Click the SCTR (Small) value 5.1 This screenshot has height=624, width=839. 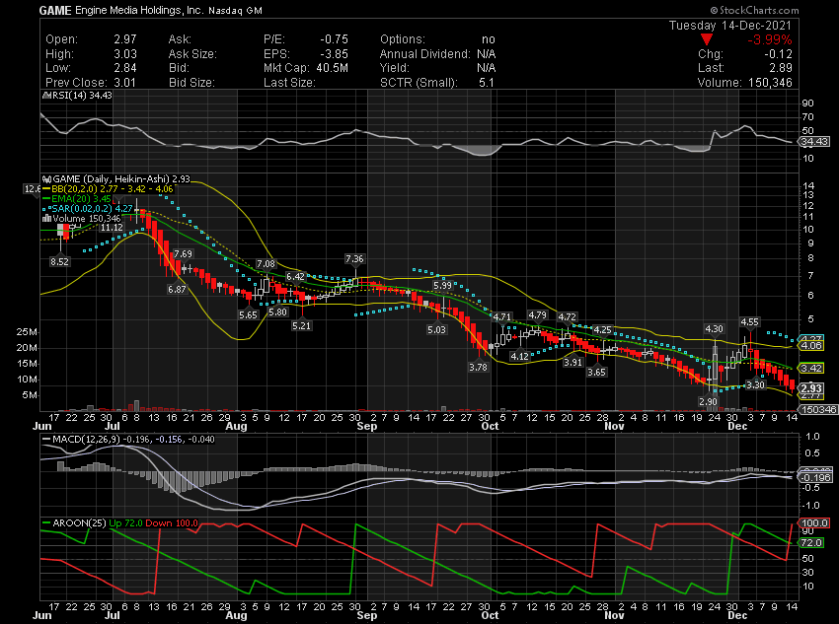487,82
